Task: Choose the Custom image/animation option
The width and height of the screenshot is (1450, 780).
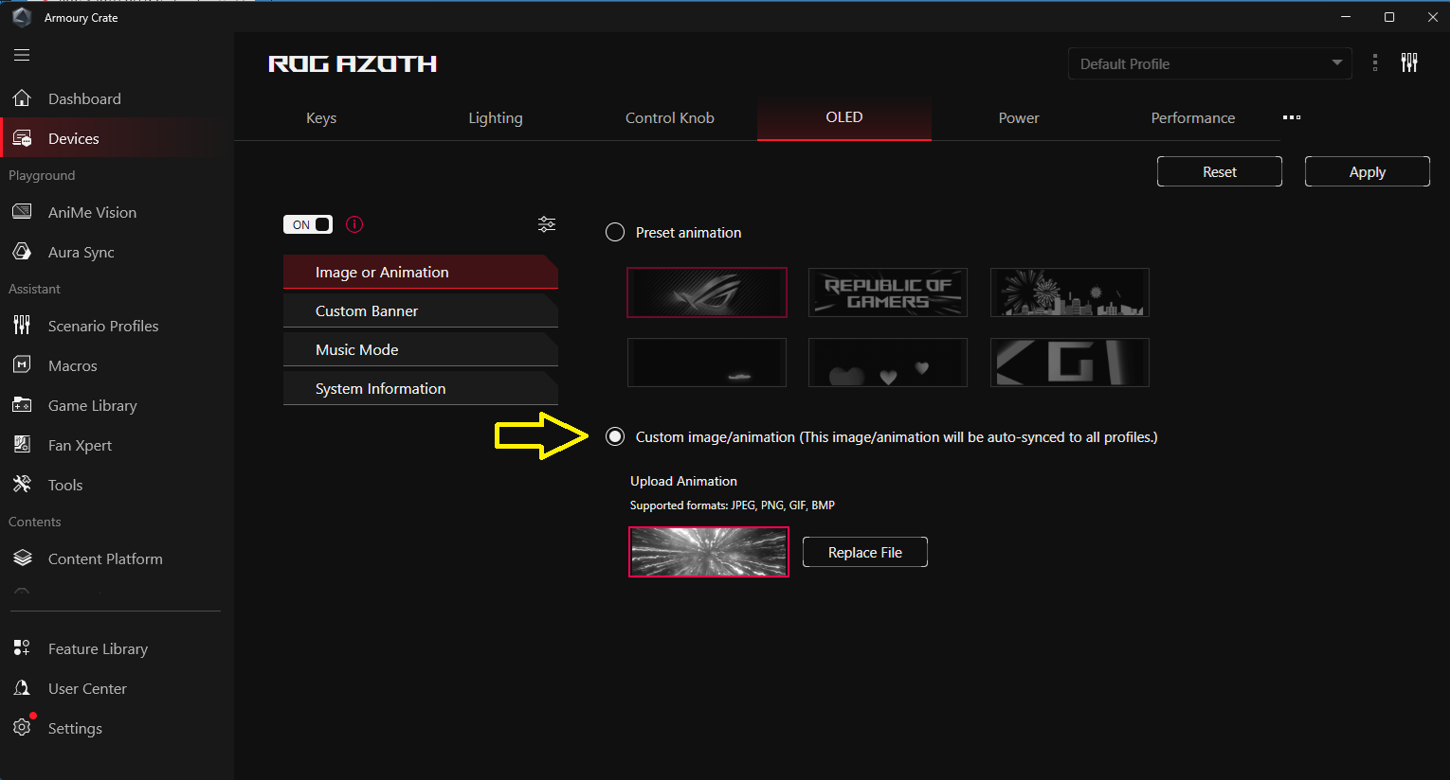Action: 614,436
